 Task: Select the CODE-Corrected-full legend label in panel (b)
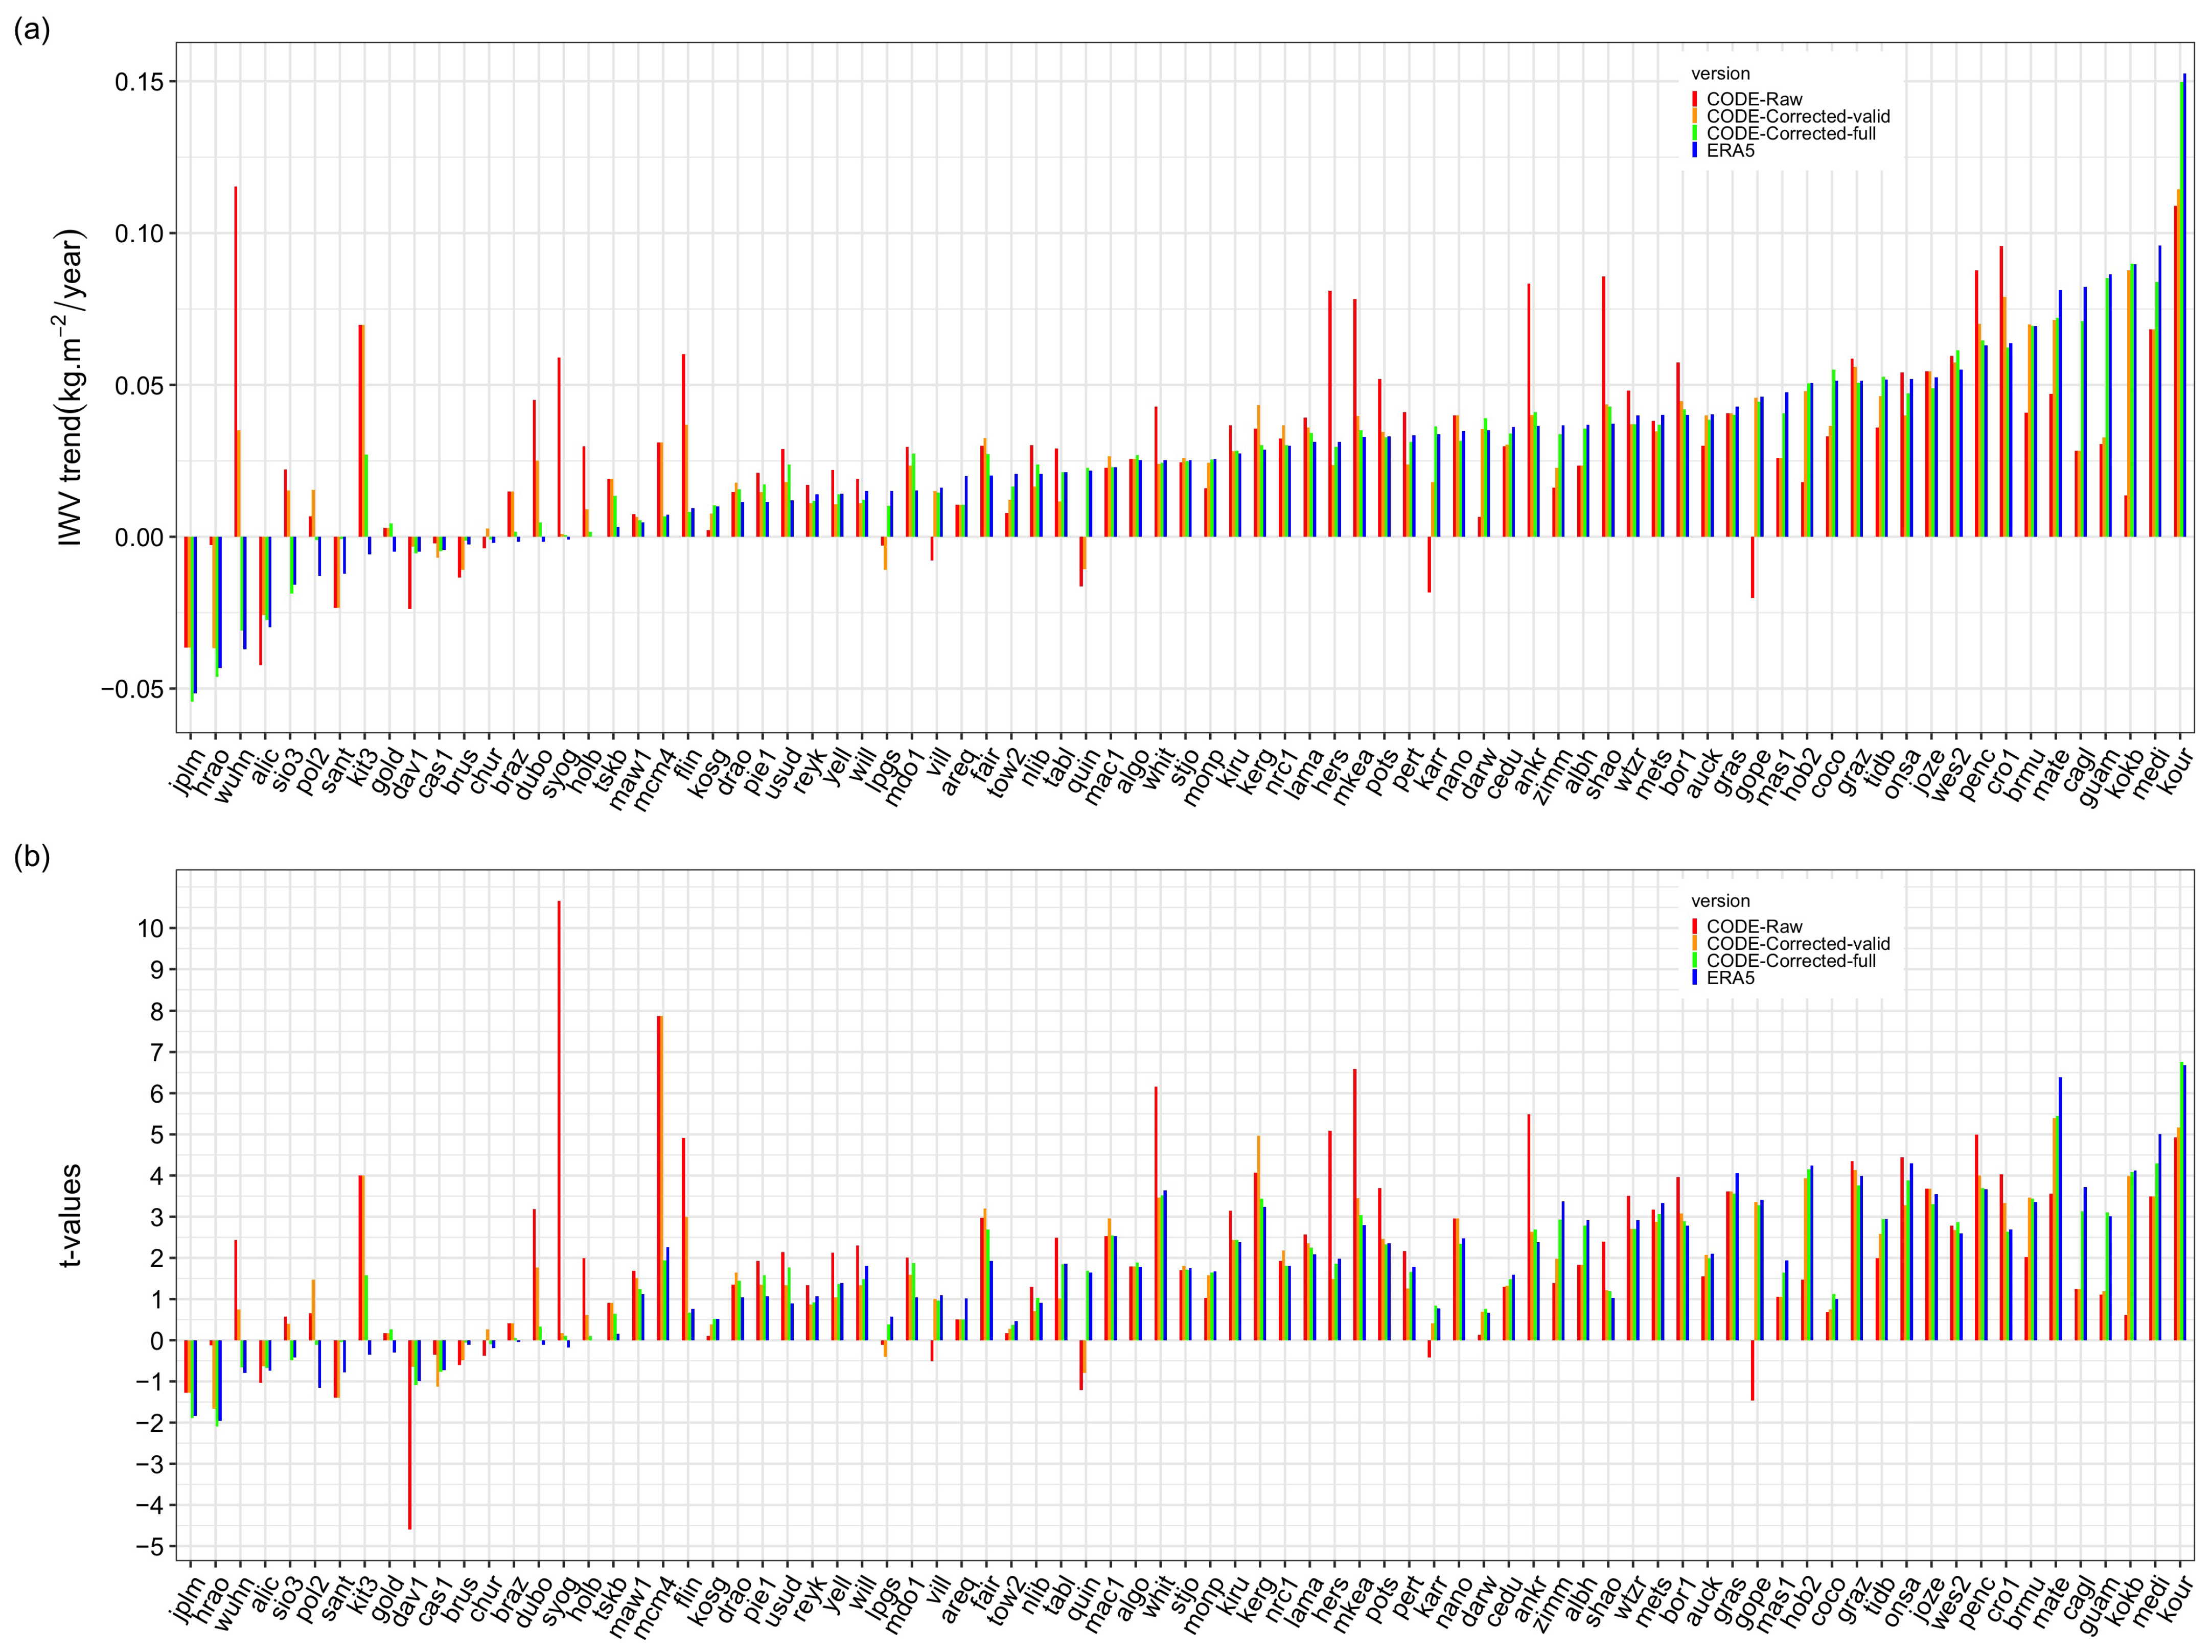1791,961
